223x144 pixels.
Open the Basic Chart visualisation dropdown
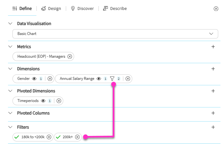[115, 34]
